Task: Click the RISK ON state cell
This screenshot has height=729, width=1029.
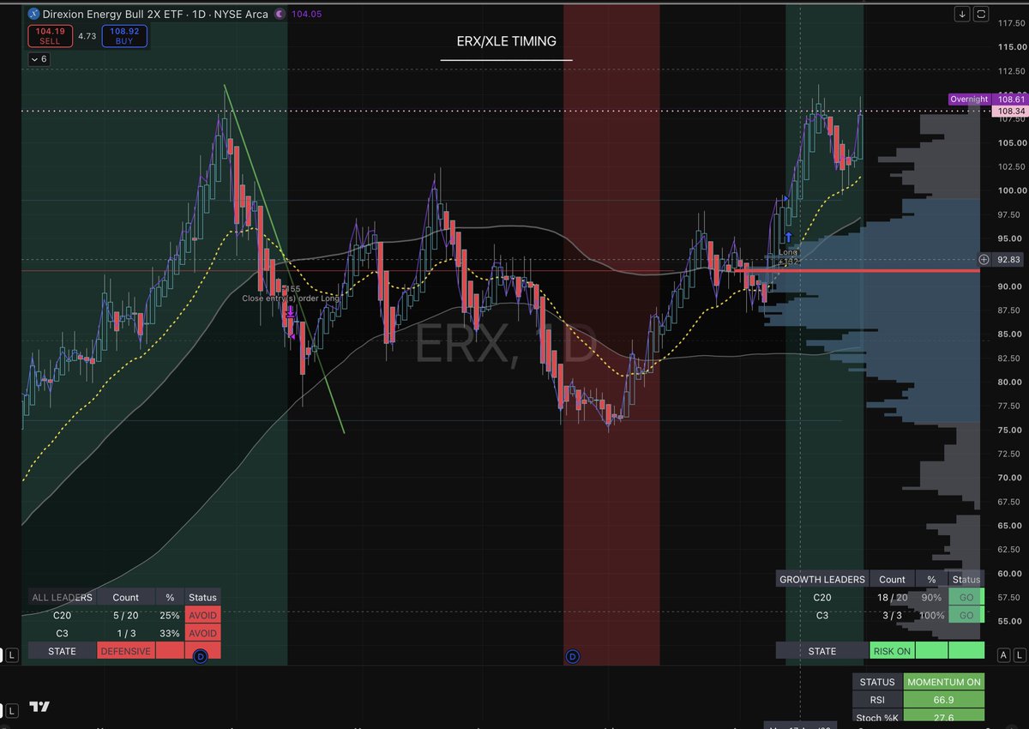Action: [892, 651]
